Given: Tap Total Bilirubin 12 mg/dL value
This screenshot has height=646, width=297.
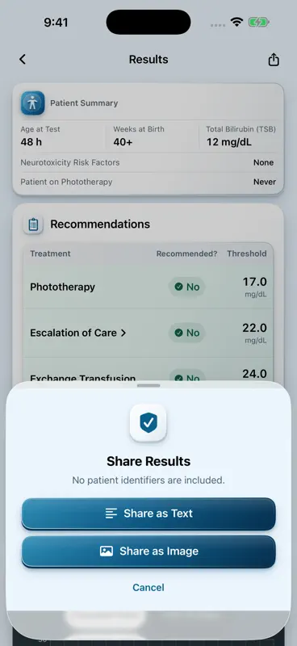Looking at the screenshot, I should [x=229, y=143].
